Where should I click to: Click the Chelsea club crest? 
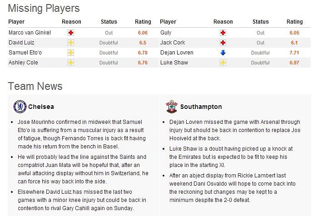tap(20, 107)
